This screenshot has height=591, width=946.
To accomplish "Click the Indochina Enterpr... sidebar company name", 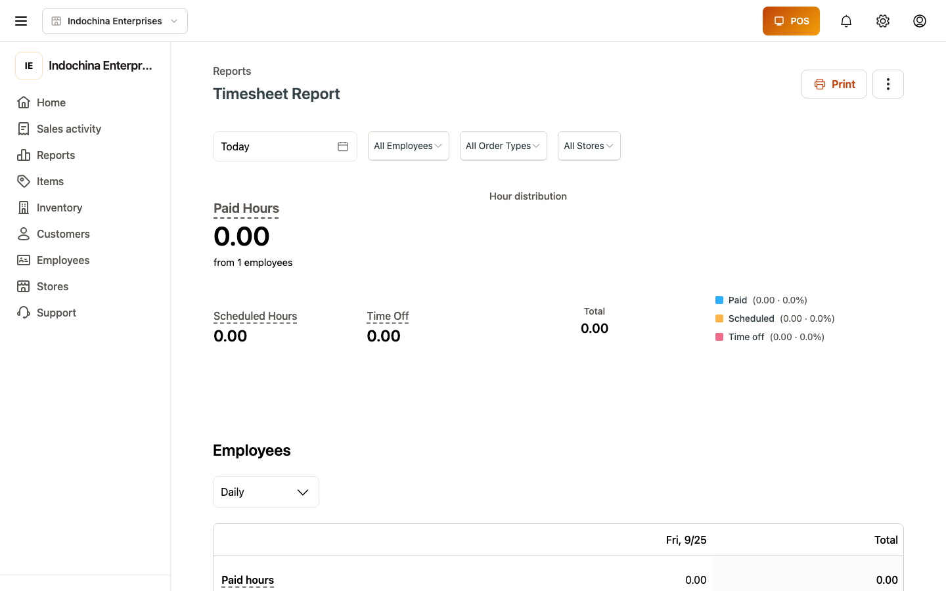I will click(101, 66).
